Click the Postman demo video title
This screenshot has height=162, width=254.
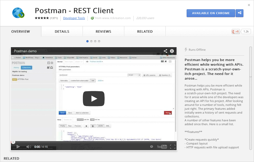pyautogui.click(x=25, y=51)
